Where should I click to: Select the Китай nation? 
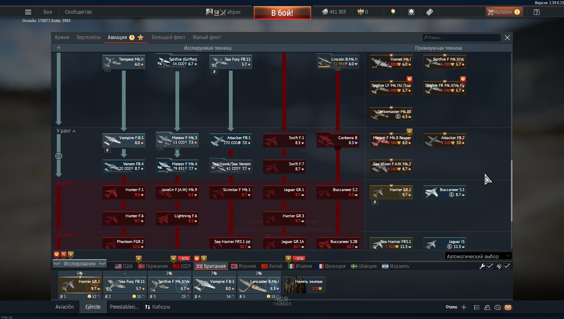272,266
